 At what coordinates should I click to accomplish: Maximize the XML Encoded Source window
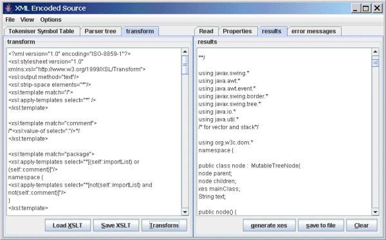[x=366, y=8]
